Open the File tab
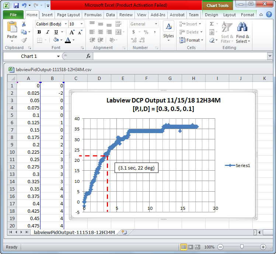 pyautogui.click(x=13, y=15)
